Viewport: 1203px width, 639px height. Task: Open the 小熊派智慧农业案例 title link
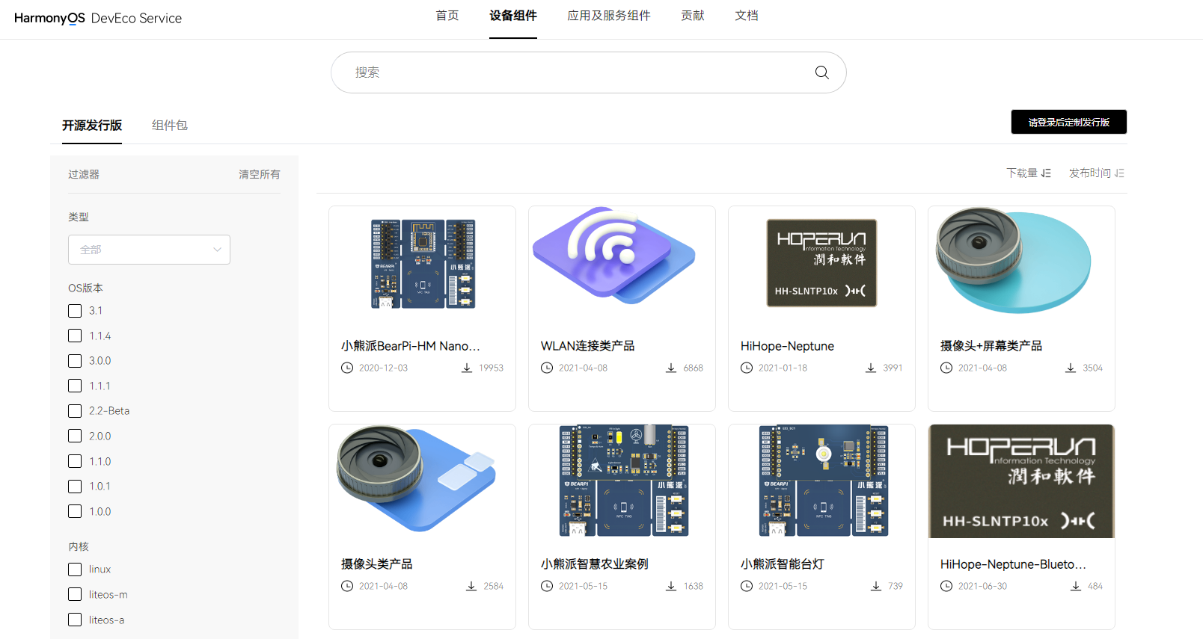tap(595, 564)
